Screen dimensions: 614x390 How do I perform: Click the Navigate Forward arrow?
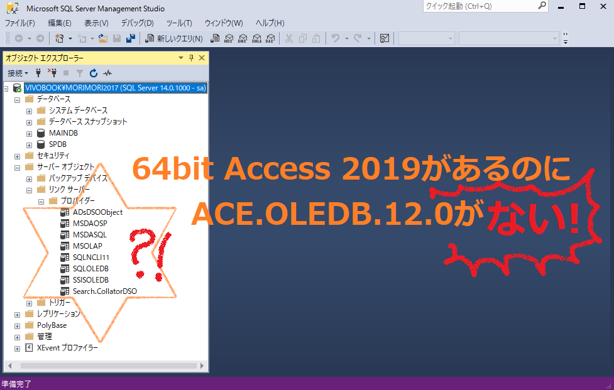pos(40,38)
